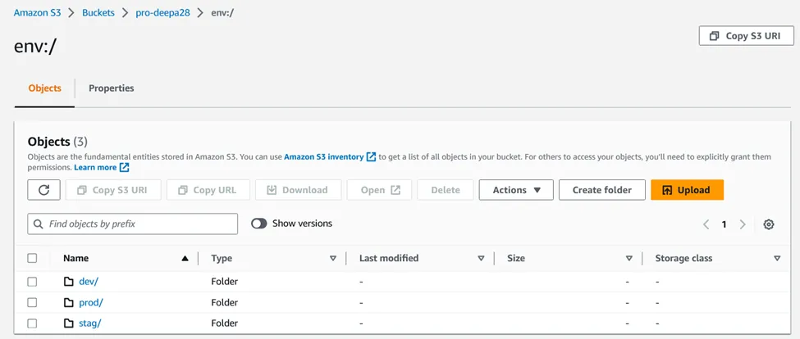Toggle the Show versions switch
Image resolution: width=800 pixels, height=339 pixels.
[259, 224]
